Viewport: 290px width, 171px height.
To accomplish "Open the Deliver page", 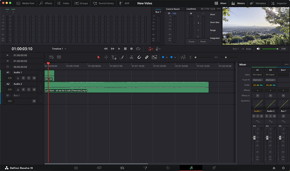I will [x=214, y=168].
